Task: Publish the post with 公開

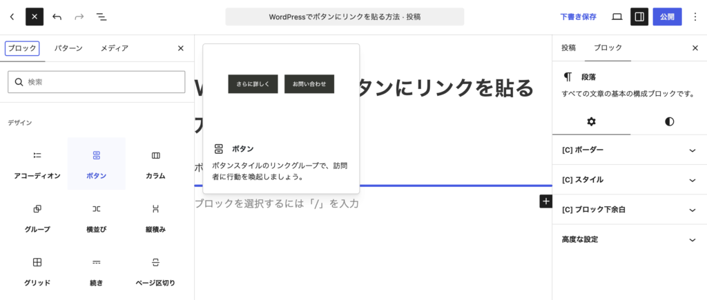Action: pyautogui.click(x=668, y=17)
